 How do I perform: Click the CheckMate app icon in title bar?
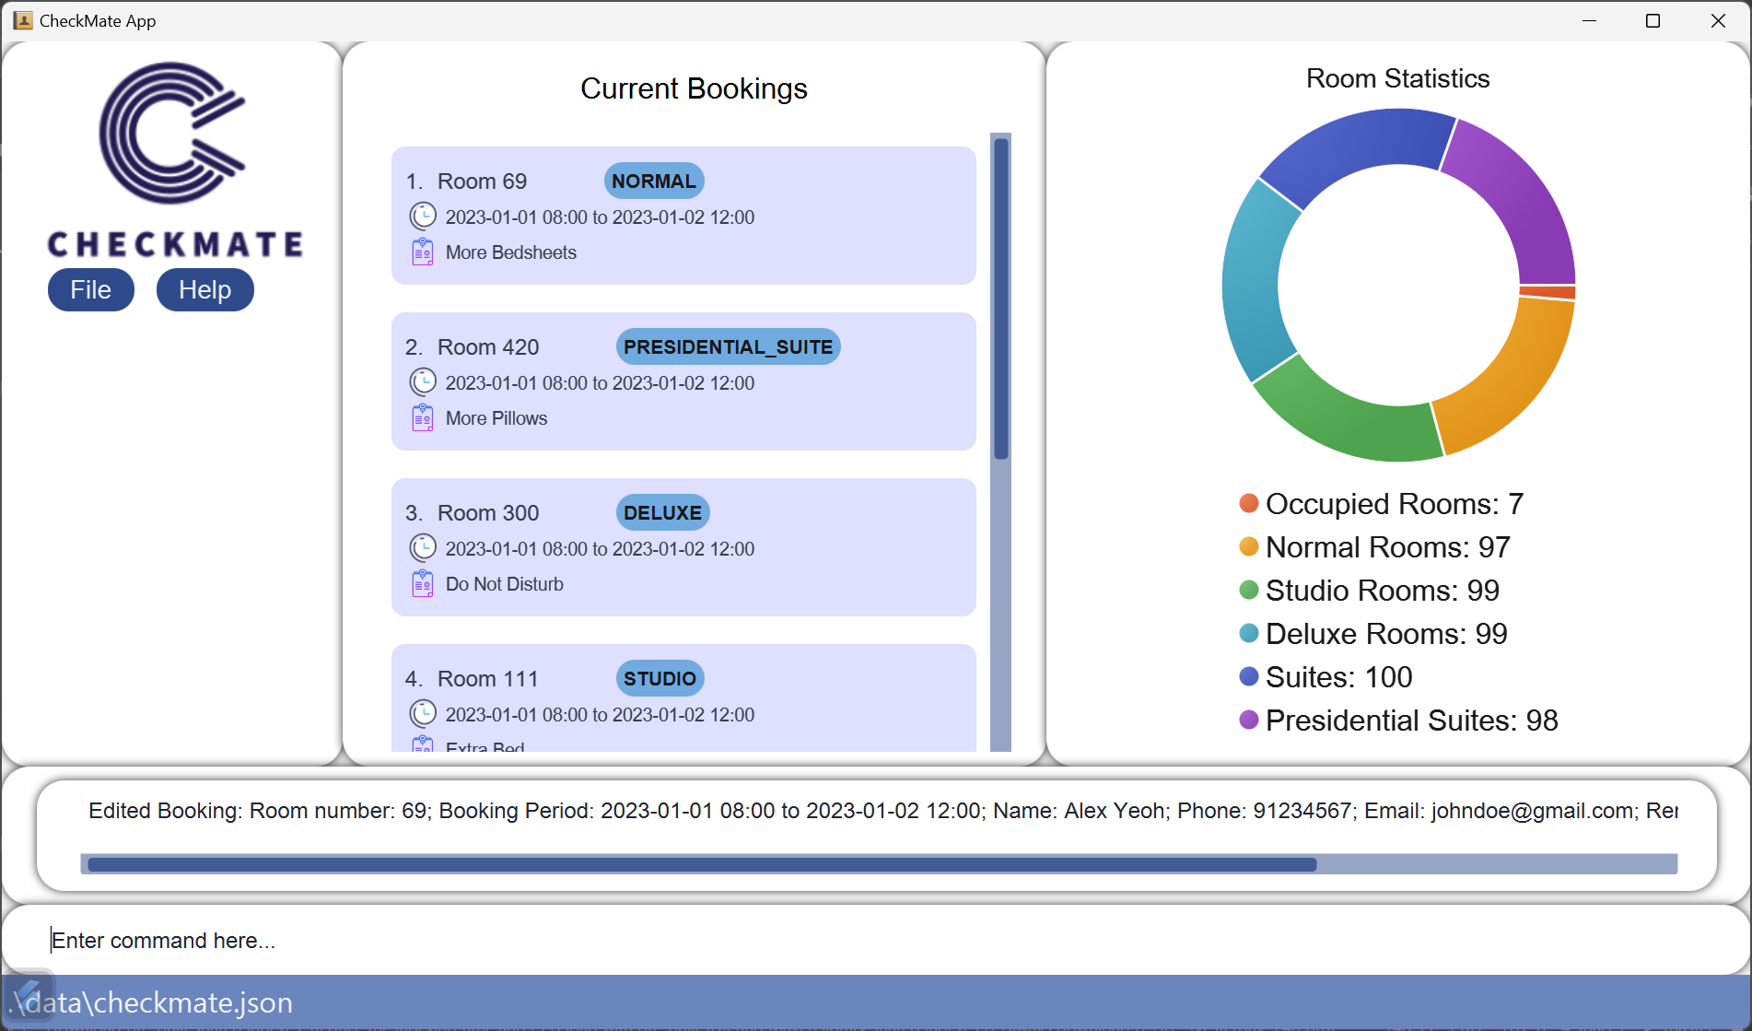[23, 20]
